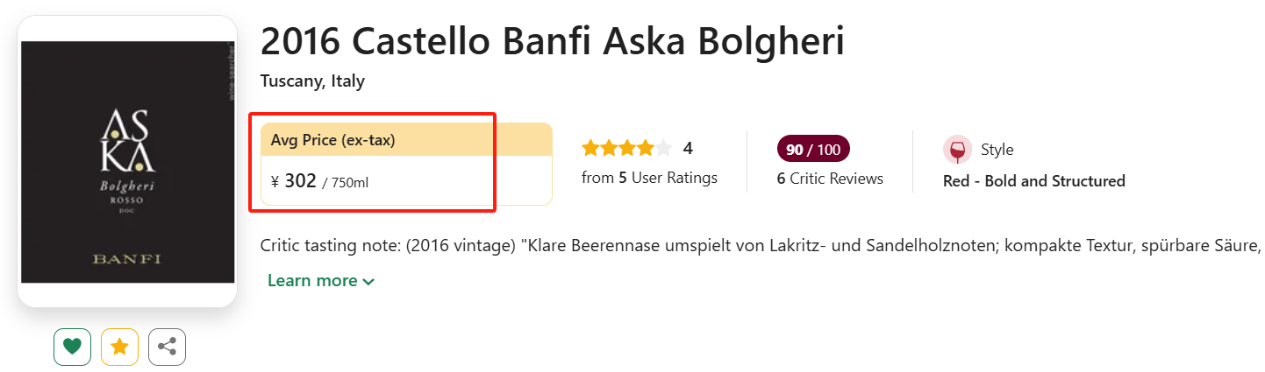Open the share icon button

[x=167, y=347]
